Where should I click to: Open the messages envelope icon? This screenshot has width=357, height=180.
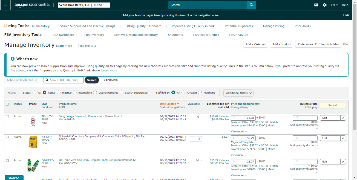point(316,5)
